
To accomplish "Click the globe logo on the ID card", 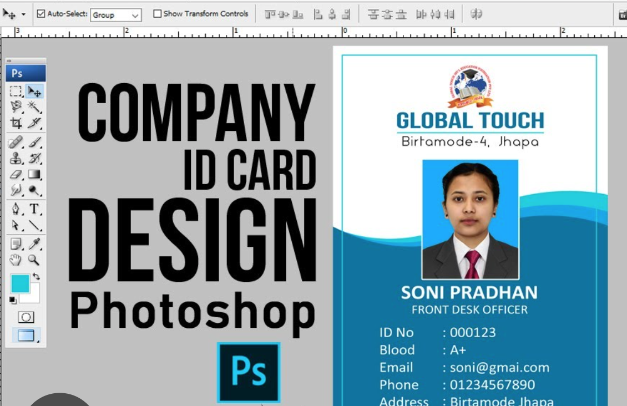I will tap(471, 86).
